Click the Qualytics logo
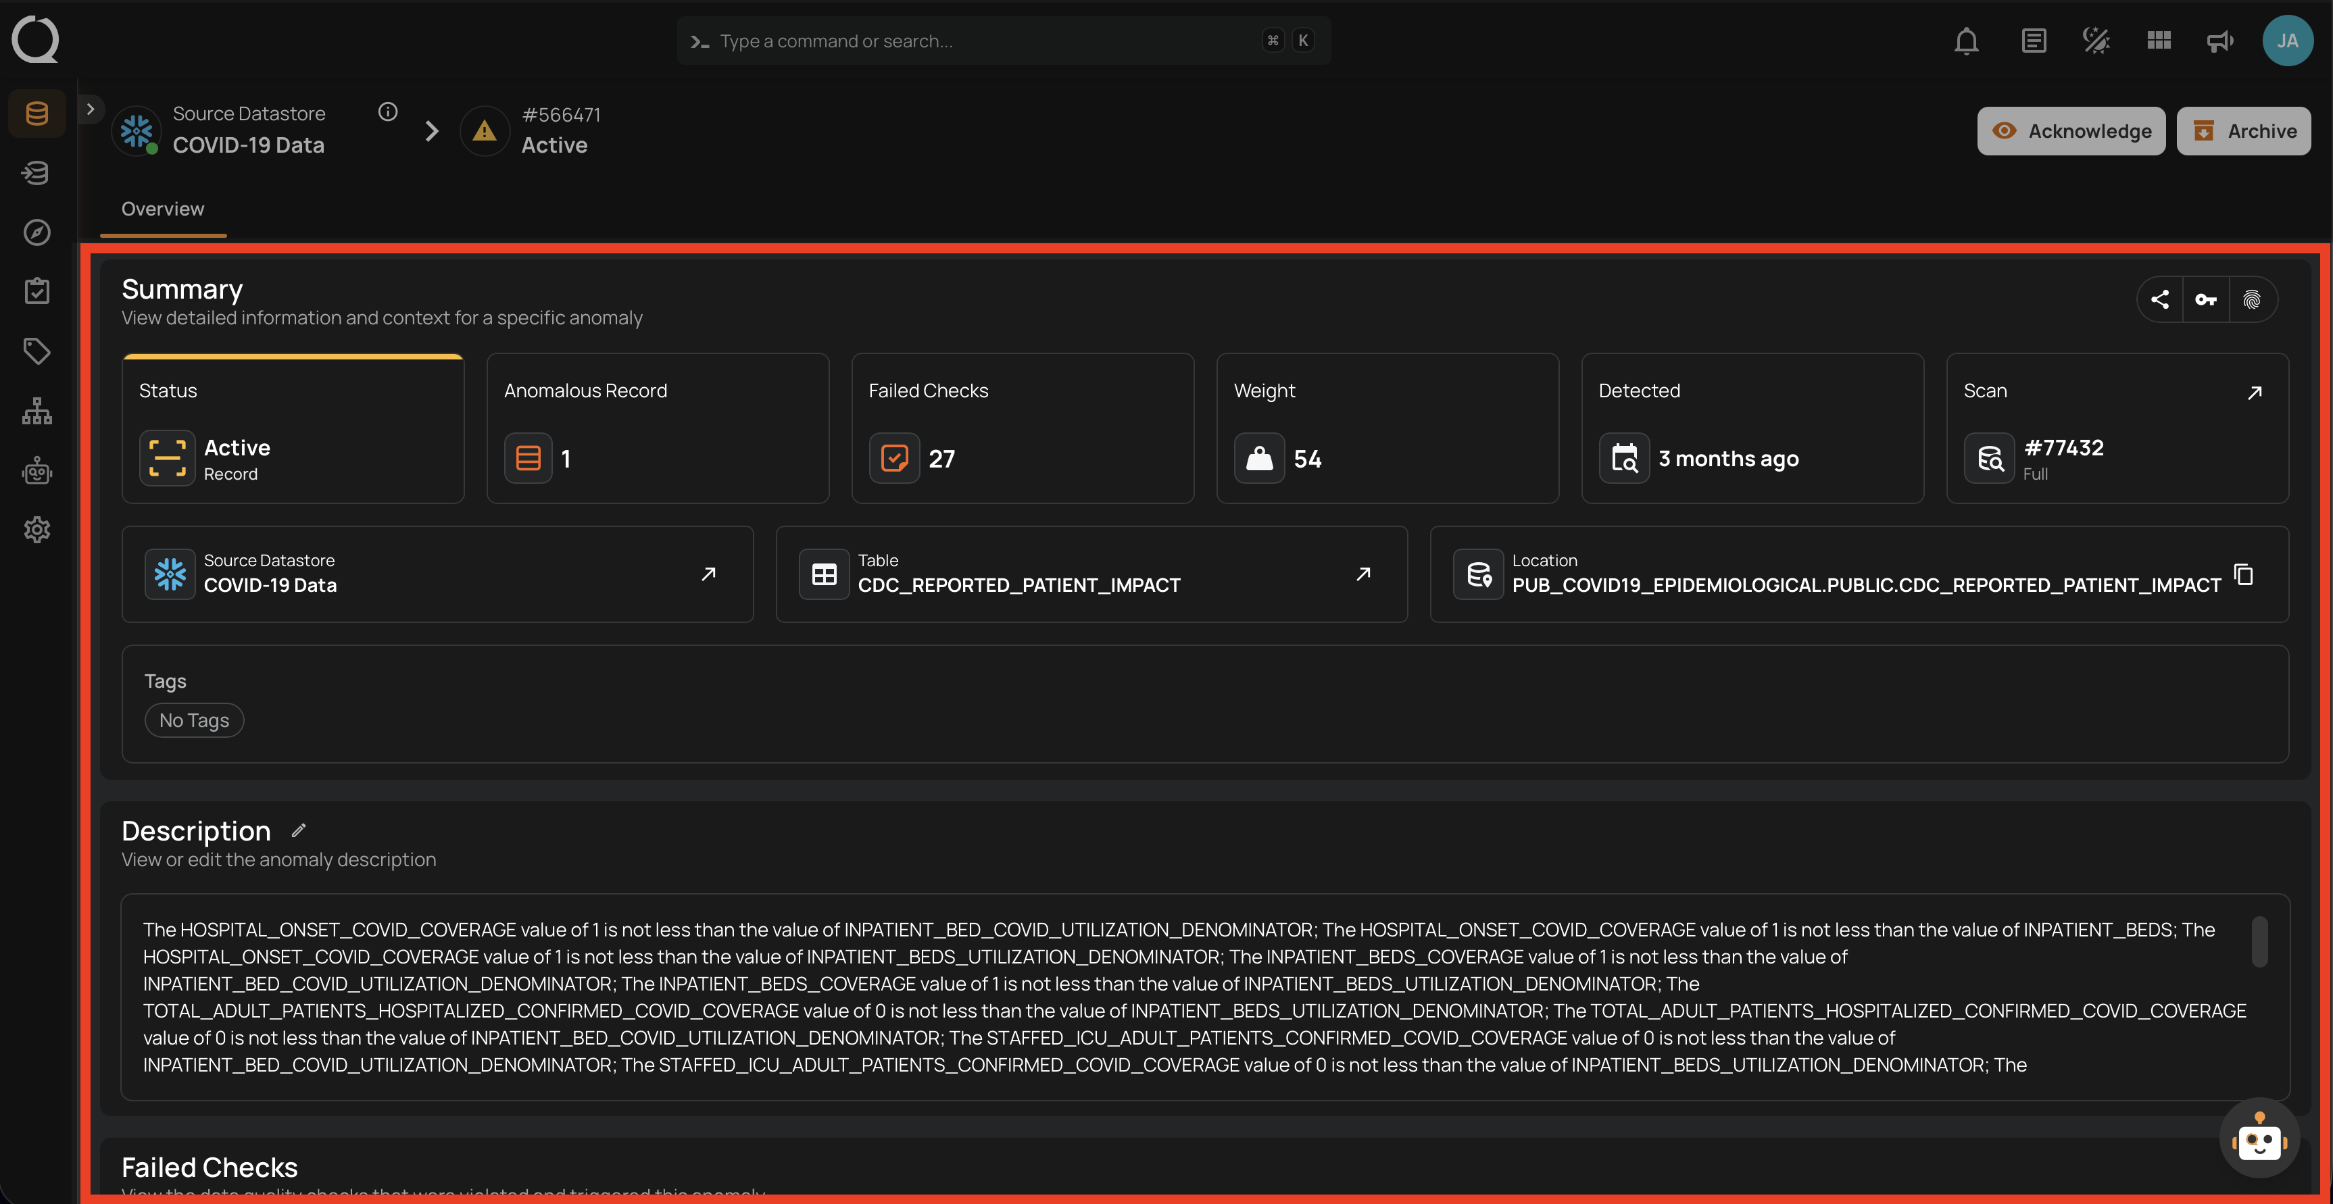The width and height of the screenshot is (2333, 1204). pyautogui.click(x=35, y=39)
